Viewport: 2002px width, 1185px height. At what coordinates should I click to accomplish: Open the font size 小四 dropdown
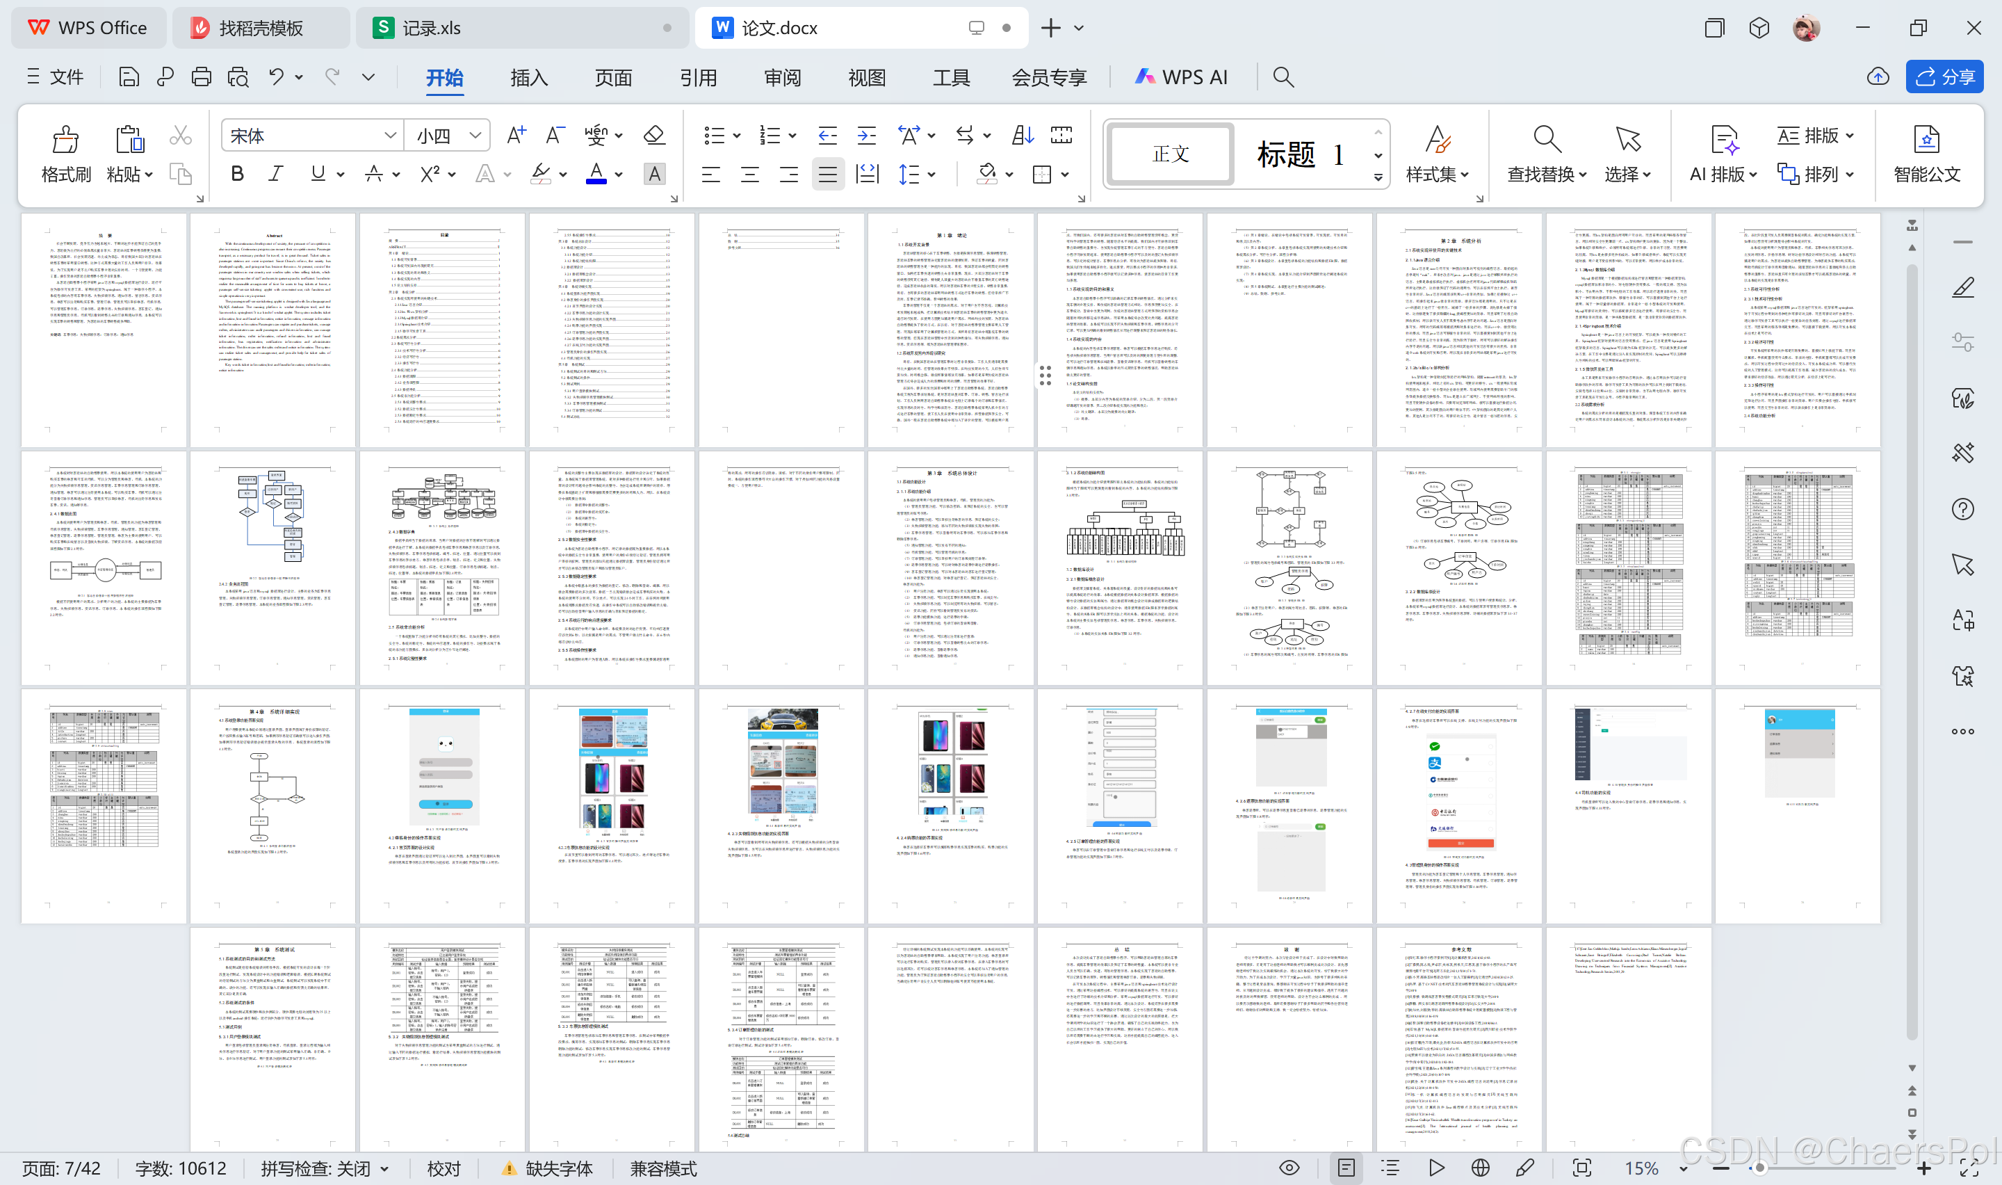[475, 136]
